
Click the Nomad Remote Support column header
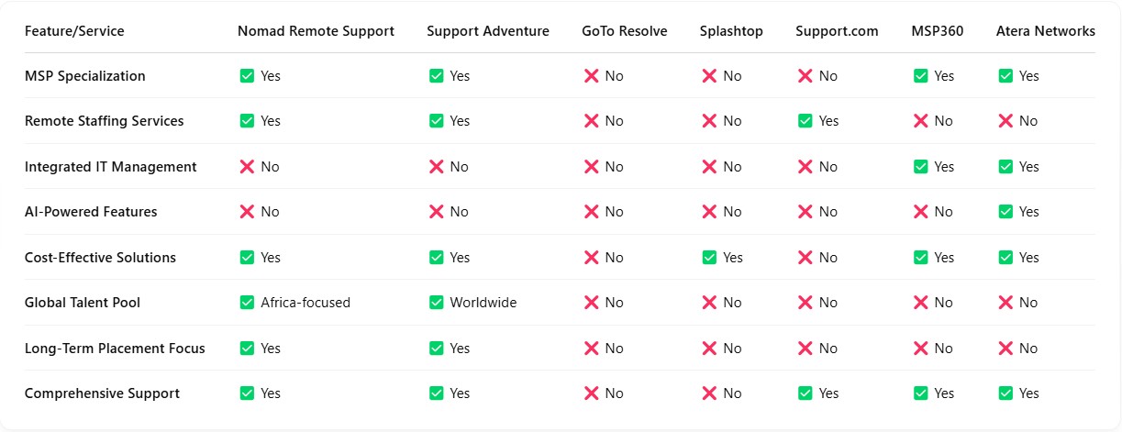tap(316, 31)
